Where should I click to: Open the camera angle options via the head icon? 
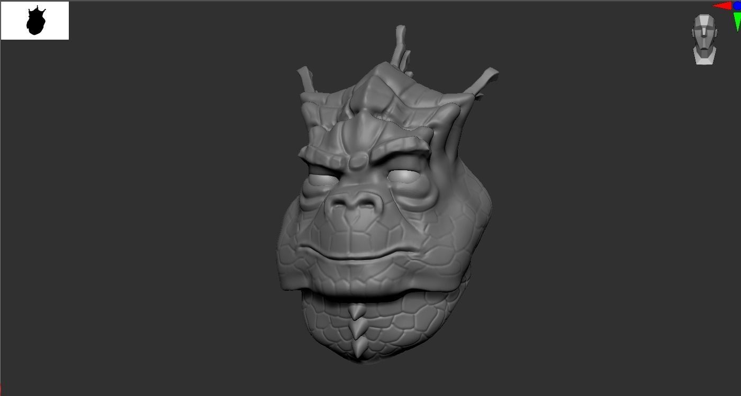[704, 37]
